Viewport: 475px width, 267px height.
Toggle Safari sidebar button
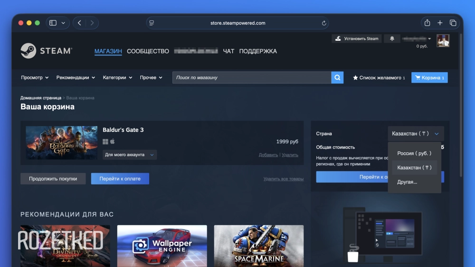[53, 23]
